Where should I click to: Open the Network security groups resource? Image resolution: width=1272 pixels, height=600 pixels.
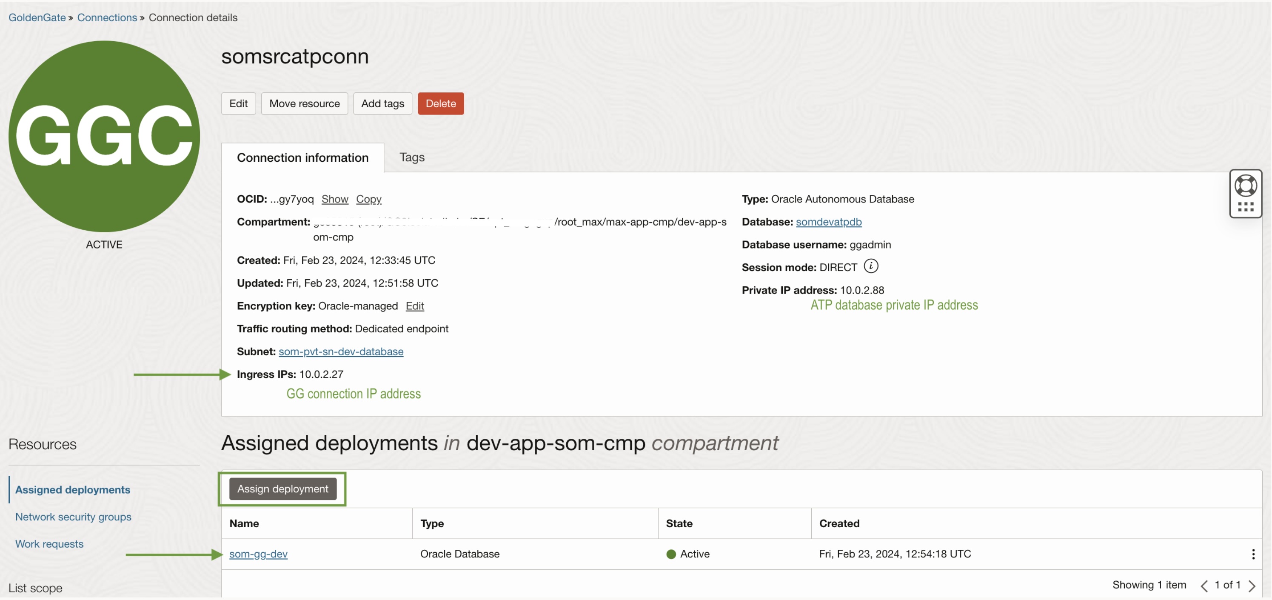click(x=73, y=517)
